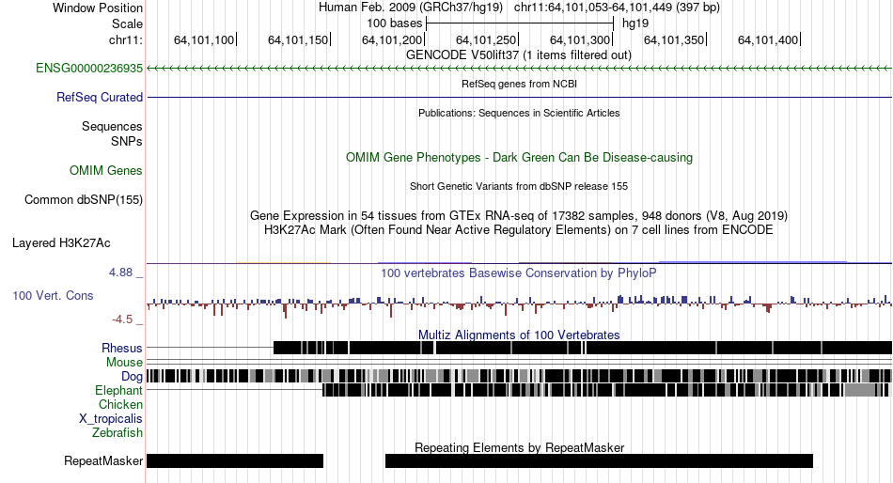This screenshot has width=893, height=483.
Task: Click Repeating Elements by RepeatMasker title
Action: (x=520, y=447)
